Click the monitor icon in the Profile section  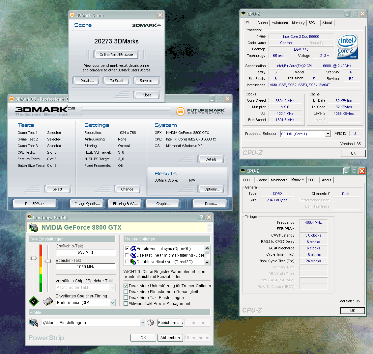click(x=34, y=322)
